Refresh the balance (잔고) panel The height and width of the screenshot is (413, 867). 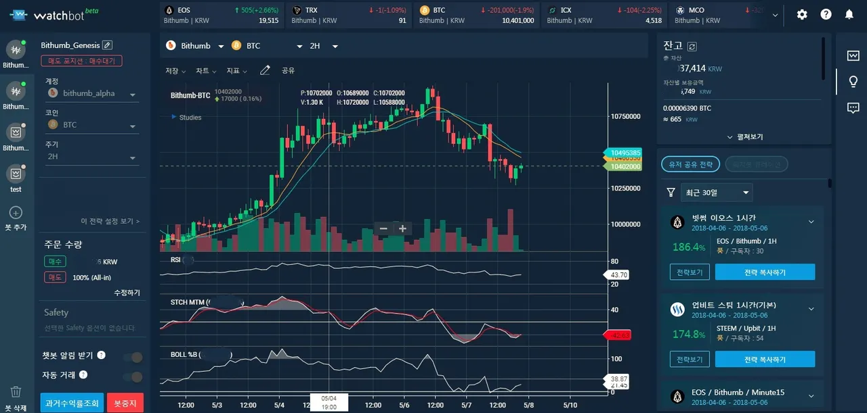pyautogui.click(x=692, y=46)
